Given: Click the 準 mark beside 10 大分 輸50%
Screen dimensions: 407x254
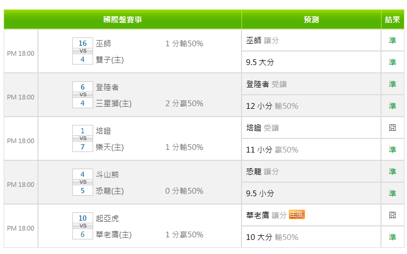Looking at the screenshot, I should click(392, 237).
